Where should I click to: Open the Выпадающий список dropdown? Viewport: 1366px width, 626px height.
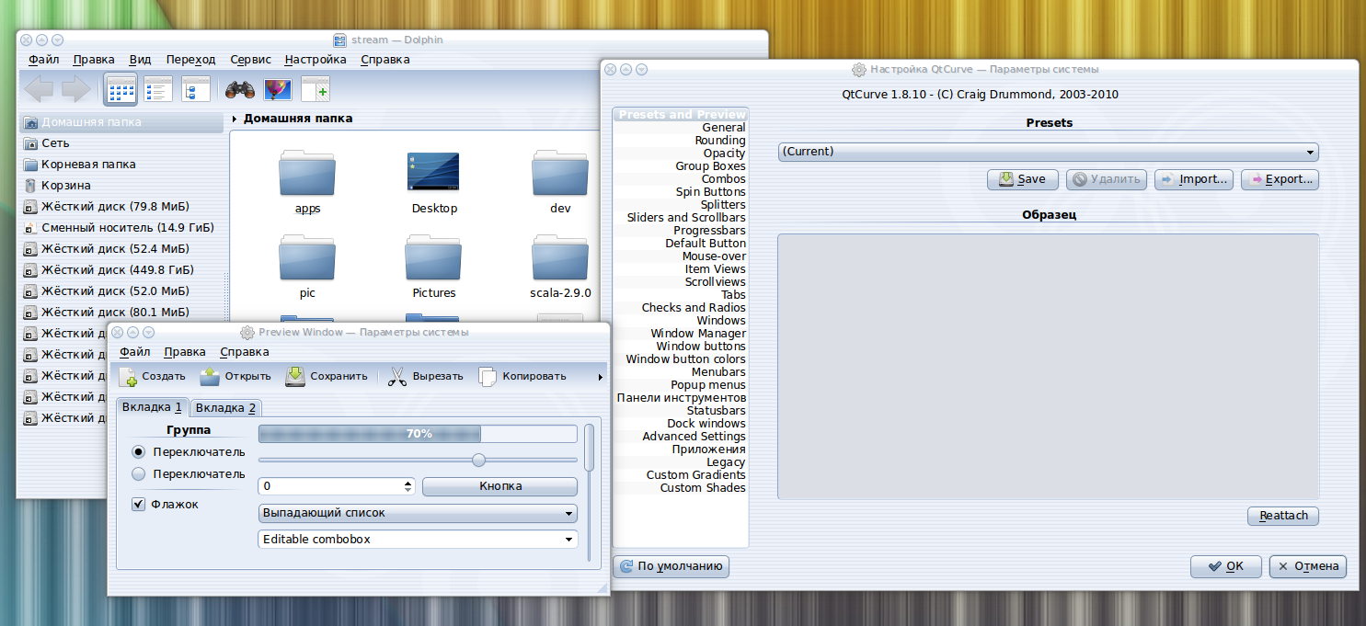(x=418, y=513)
